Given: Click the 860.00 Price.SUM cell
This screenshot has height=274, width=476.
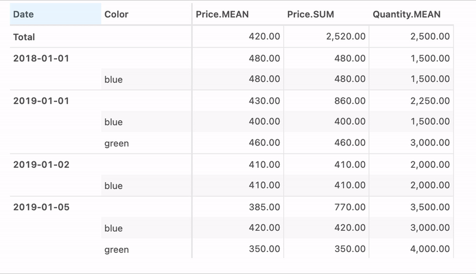Looking at the screenshot, I should click(350, 101).
